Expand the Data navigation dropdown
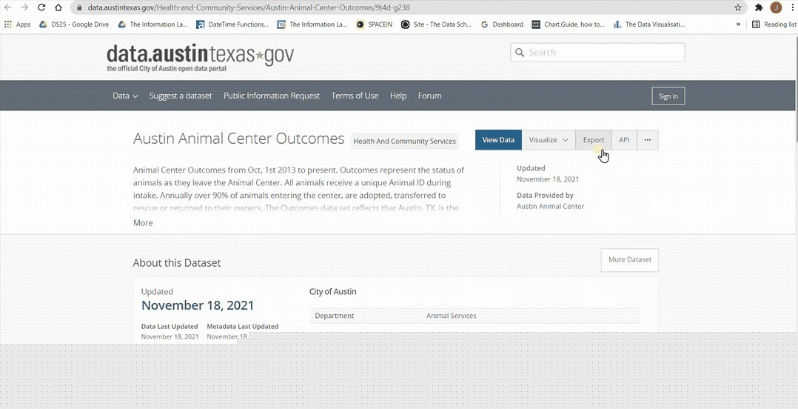Viewport: 798px width, 409px height. pyautogui.click(x=125, y=96)
